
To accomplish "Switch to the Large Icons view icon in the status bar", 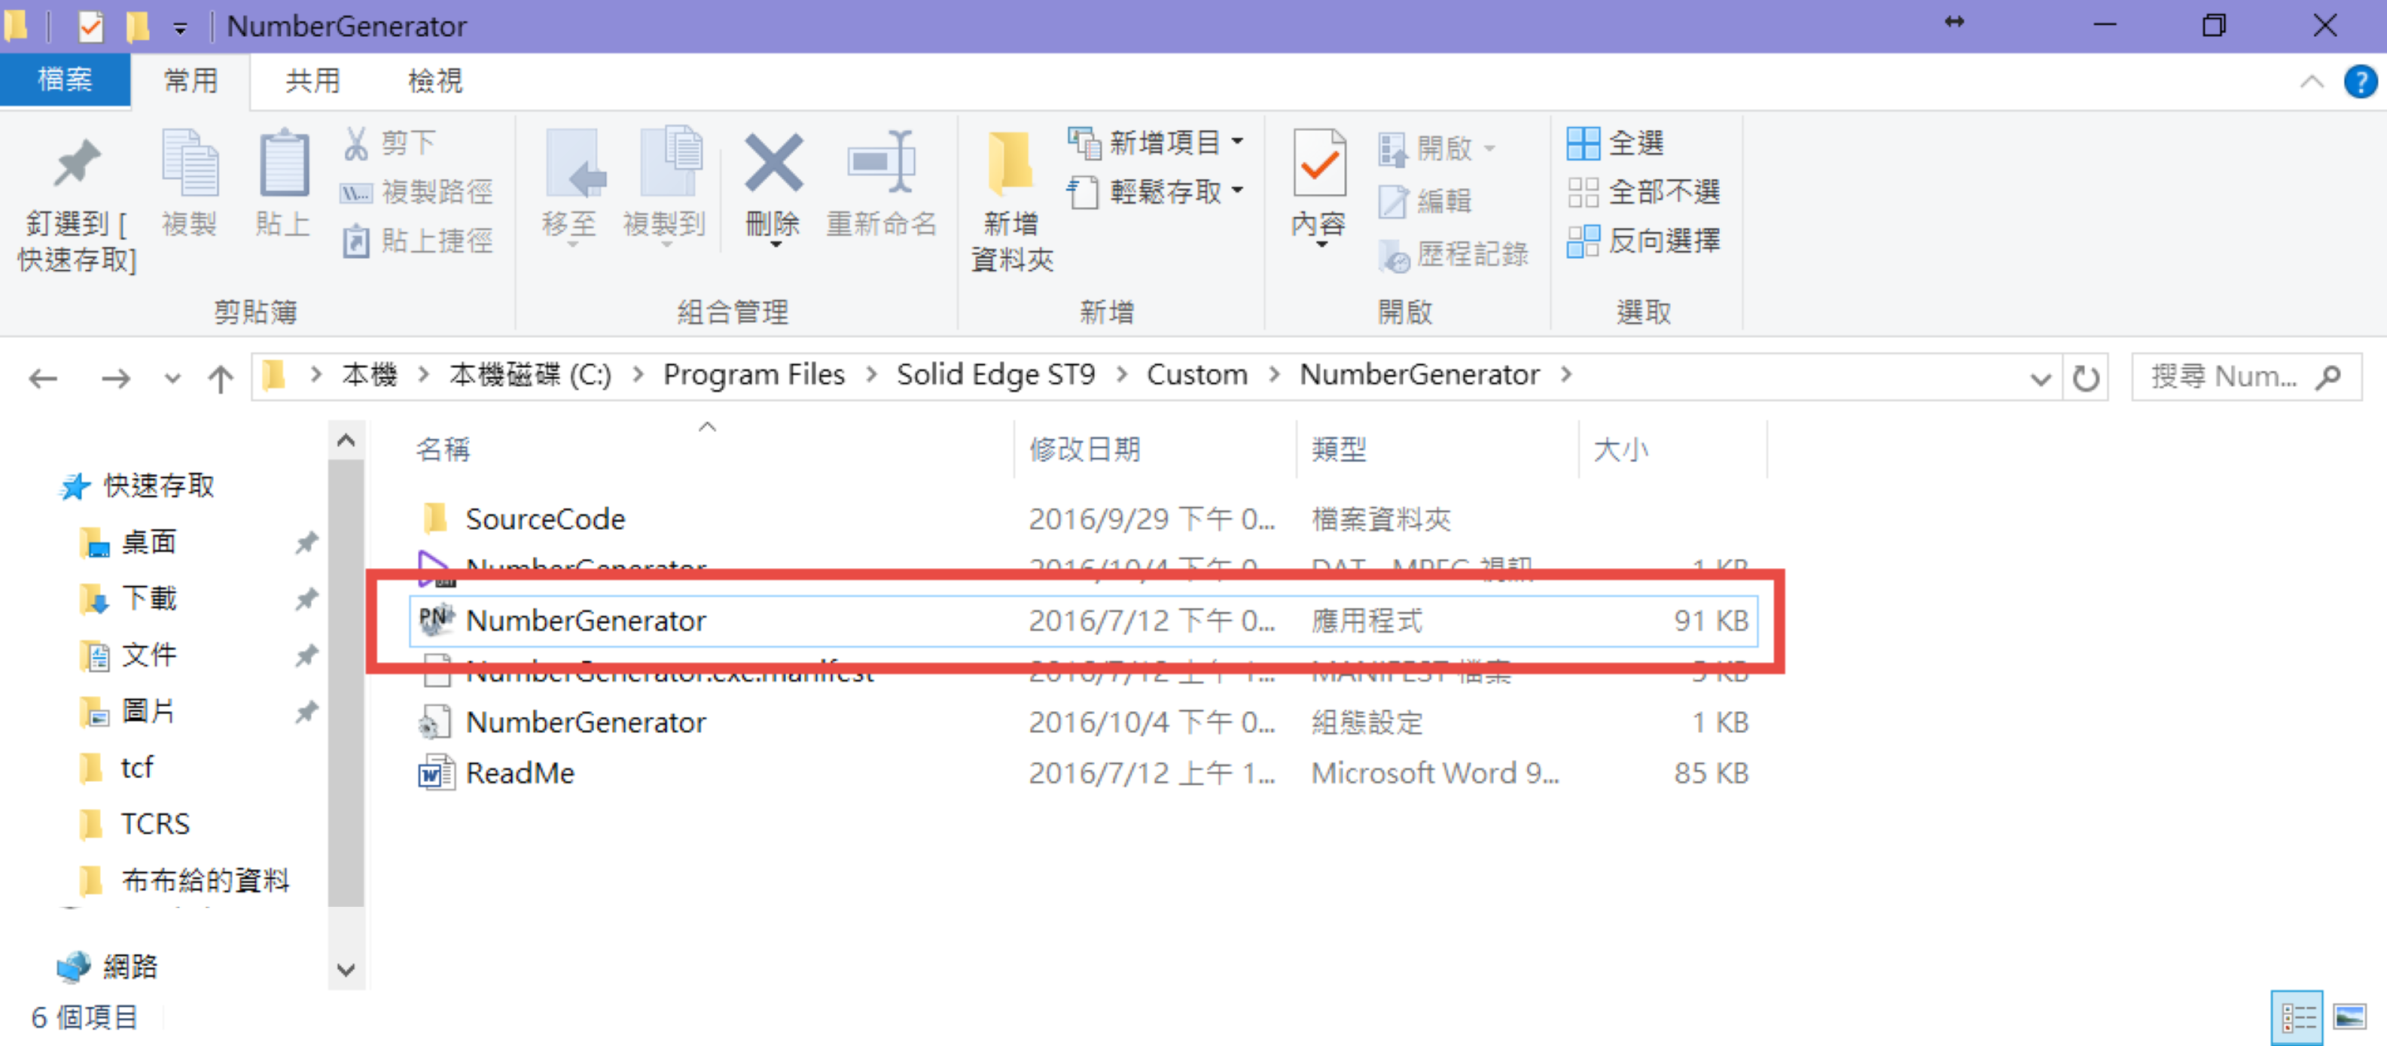I will click(x=2350, y=1018).
